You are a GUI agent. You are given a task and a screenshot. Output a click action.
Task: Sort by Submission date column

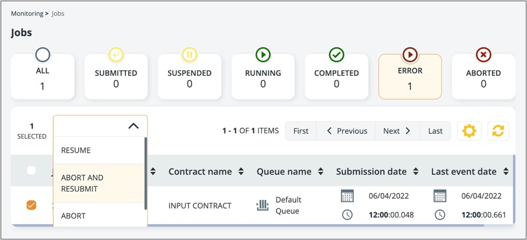(415, 172)
